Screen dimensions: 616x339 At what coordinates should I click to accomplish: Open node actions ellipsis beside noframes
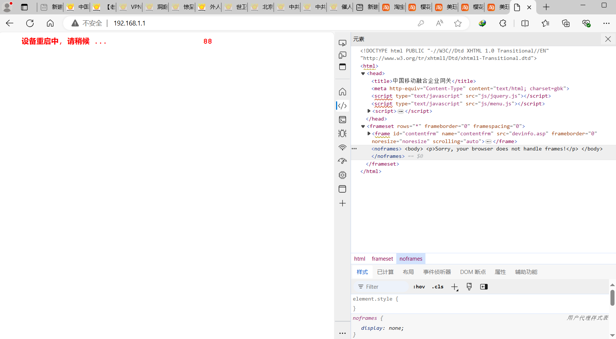pos(354,149)
